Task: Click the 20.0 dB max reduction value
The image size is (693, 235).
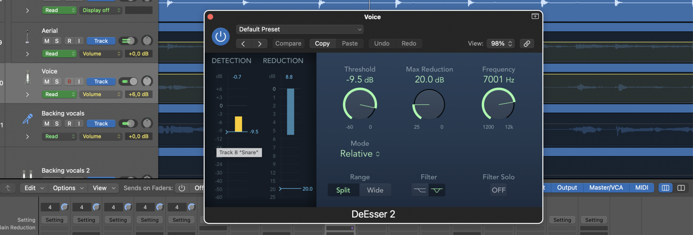Action: pyautogui.click(x=429, y=80)
